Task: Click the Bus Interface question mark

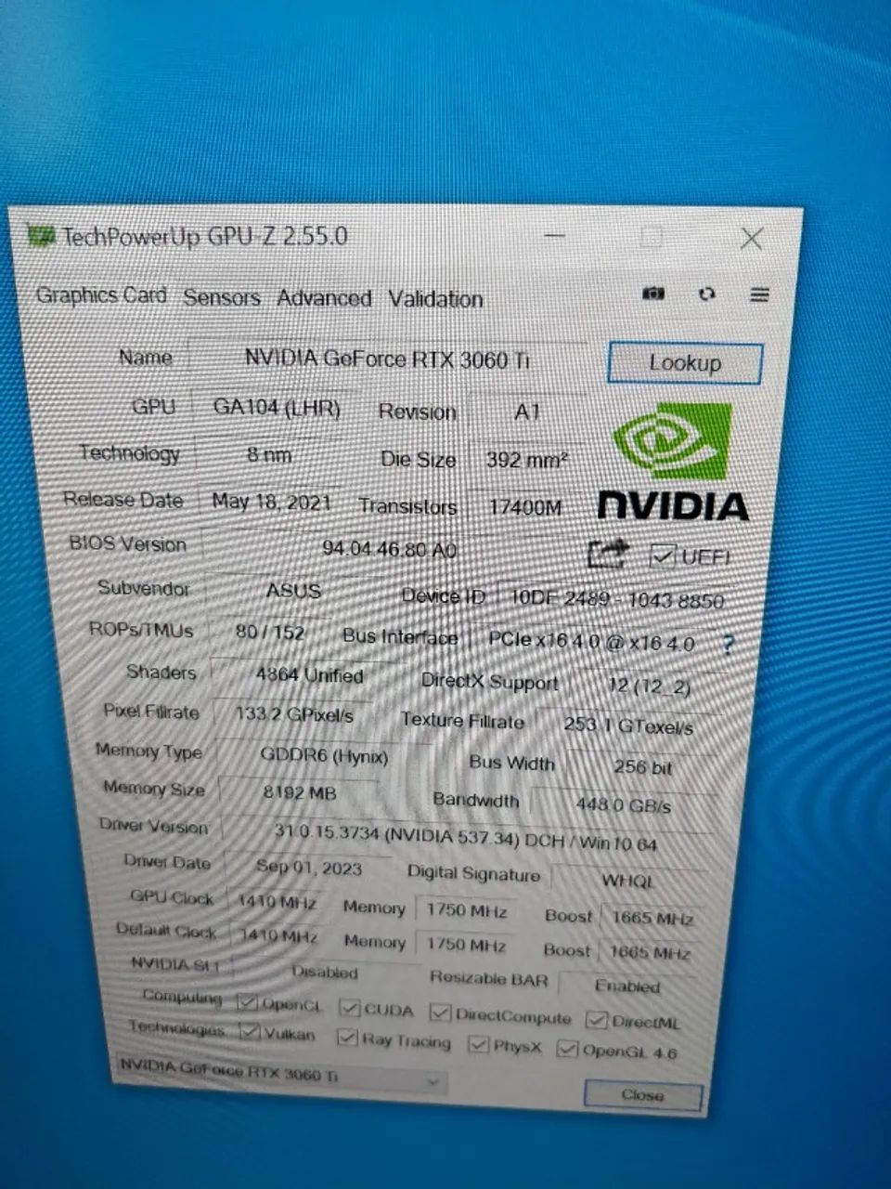Action: (x=728, y=645)
